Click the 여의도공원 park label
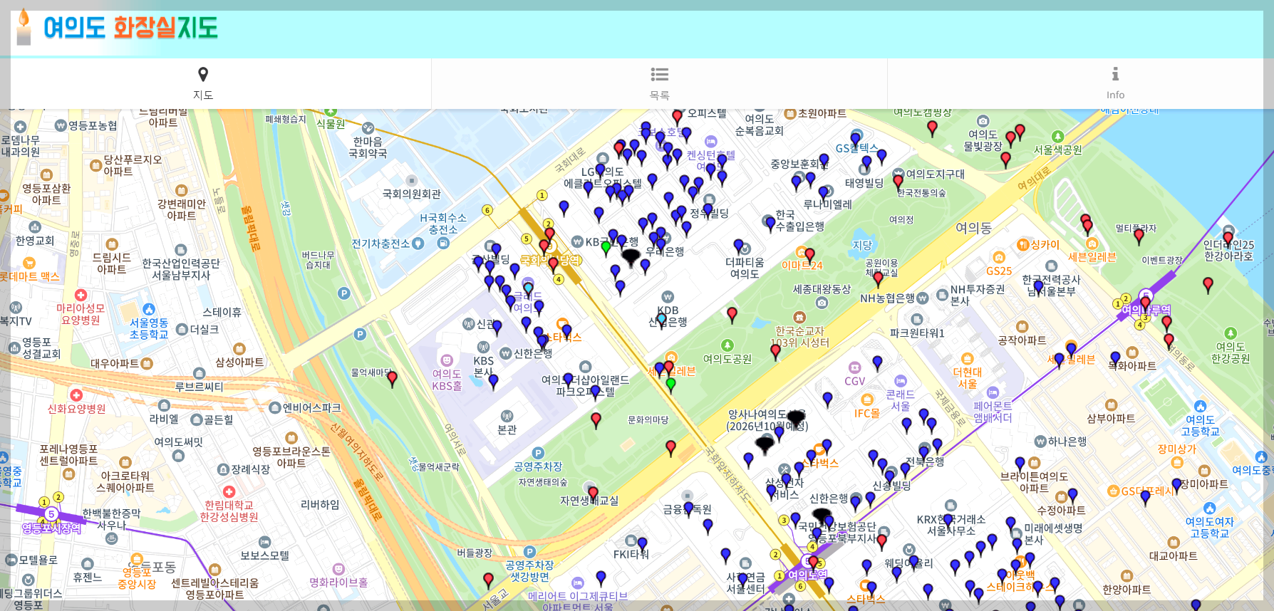The height and width of the screenshot is (611, 1274). click(x=727, y=359)
